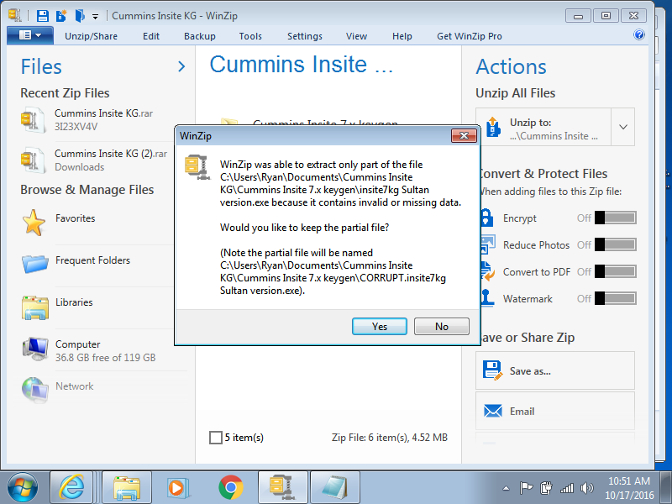Click the Save icon in quick access toolbar
672x504 pixels.
tap(43, 16)
